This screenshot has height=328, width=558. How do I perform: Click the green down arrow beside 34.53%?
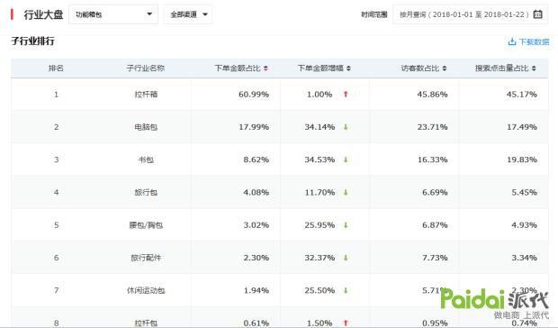coord(346,159)
